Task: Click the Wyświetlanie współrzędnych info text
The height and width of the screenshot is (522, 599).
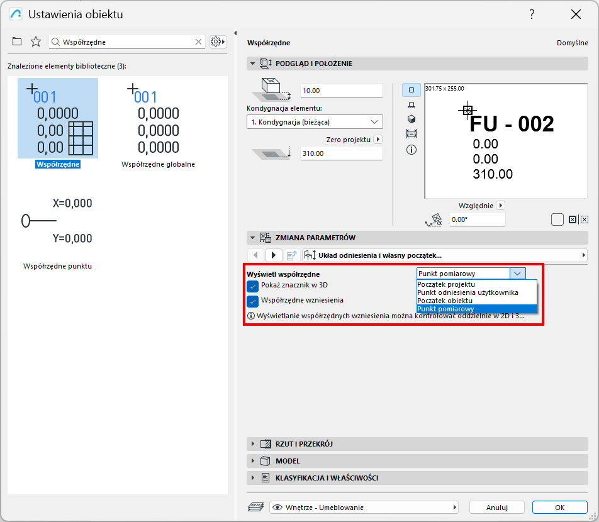Action: tap(390, 316)
